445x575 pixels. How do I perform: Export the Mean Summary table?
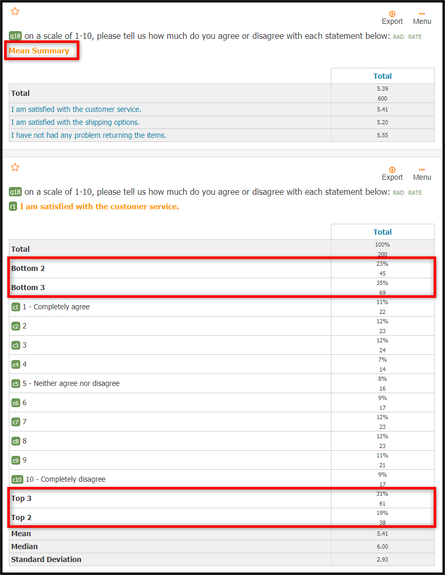pos(392,18)
